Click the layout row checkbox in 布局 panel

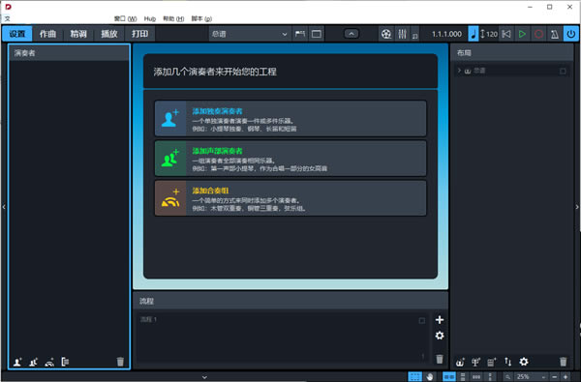563,71
